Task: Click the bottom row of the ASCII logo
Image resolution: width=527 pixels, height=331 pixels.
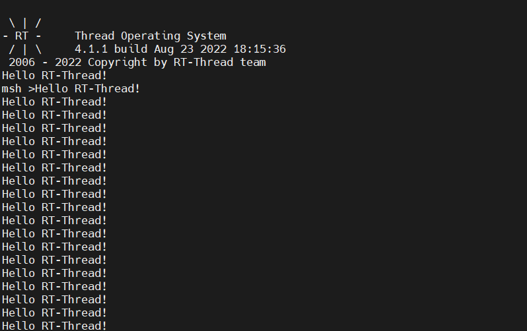Action: 24,49
